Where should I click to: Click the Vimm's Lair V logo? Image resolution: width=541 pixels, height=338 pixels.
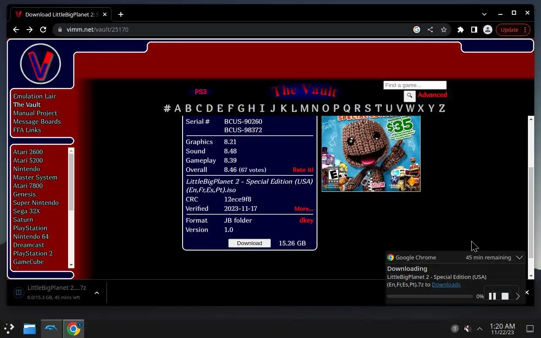pyautogui.click(x=41, y=64)
